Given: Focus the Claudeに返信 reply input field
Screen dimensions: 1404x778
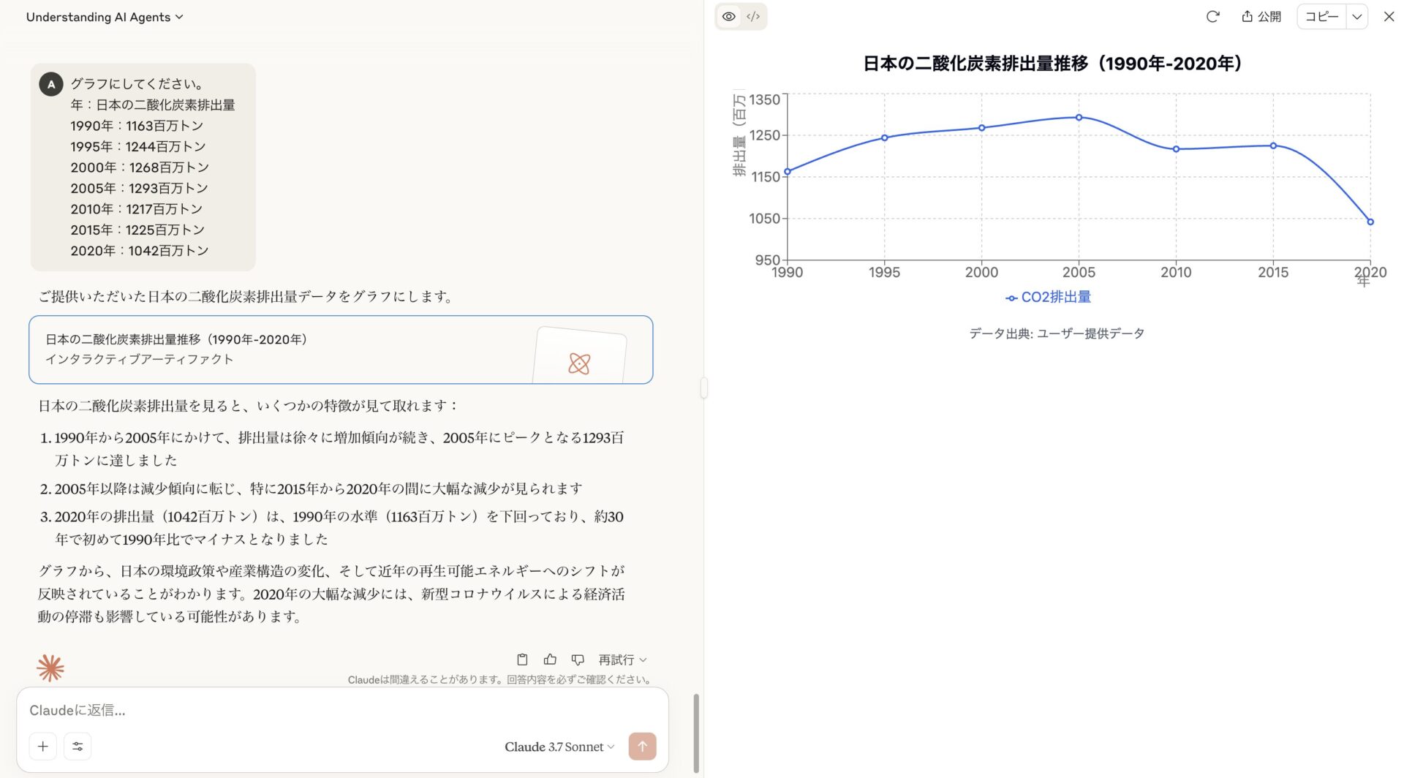Looking at the screenshot, I should [x=342, y=710].
